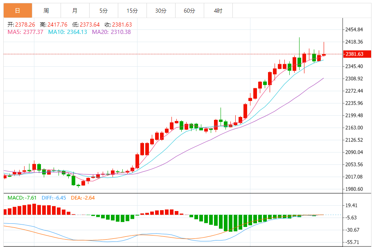Viewport: 374px width, 247px height.
Task: Click the MA5 2377.37 indicator label
Action: point(25,32)
